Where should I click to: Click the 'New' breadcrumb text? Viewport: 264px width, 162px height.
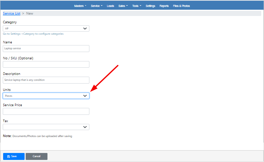coord(30,14)
